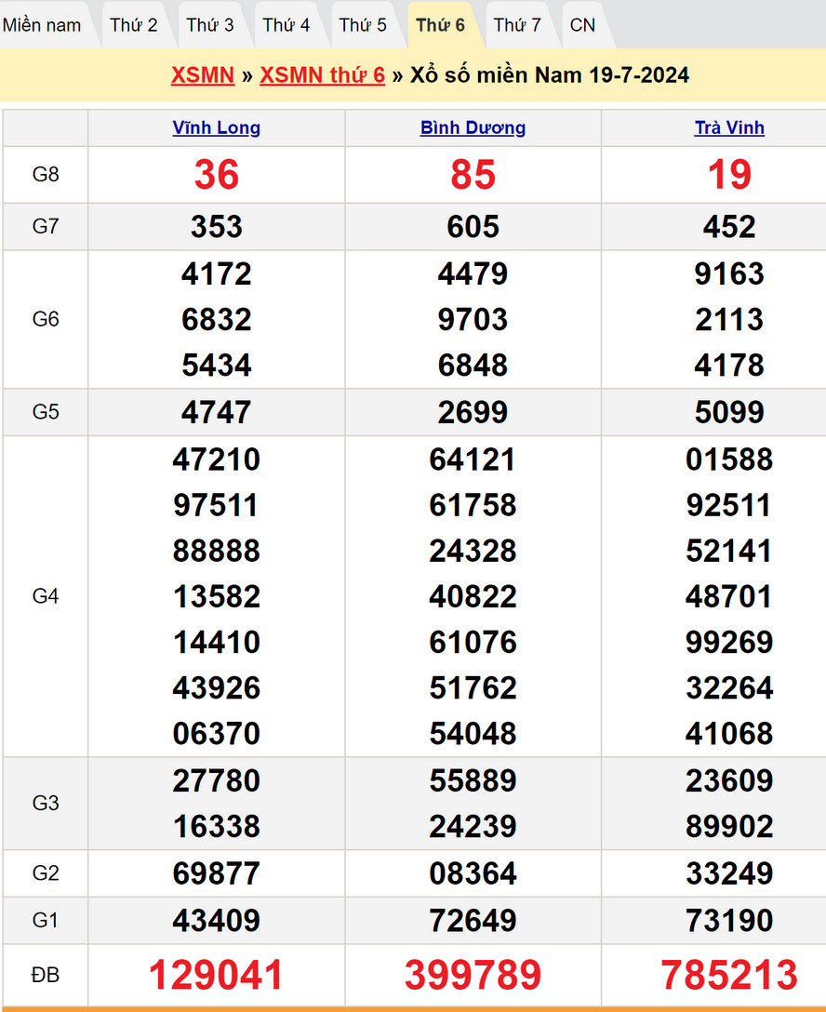826x1012 pixels.
Task: Switch to the Thứ 3 tab
Action: tap(209, 25)
